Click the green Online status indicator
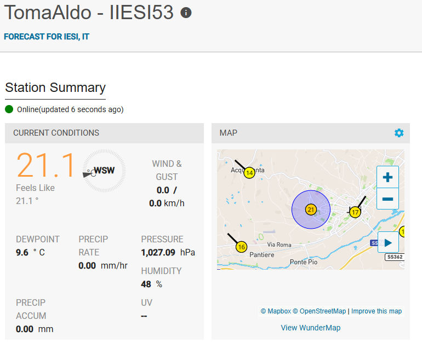The width and height of the screenshot is (422, 349). 9,109
